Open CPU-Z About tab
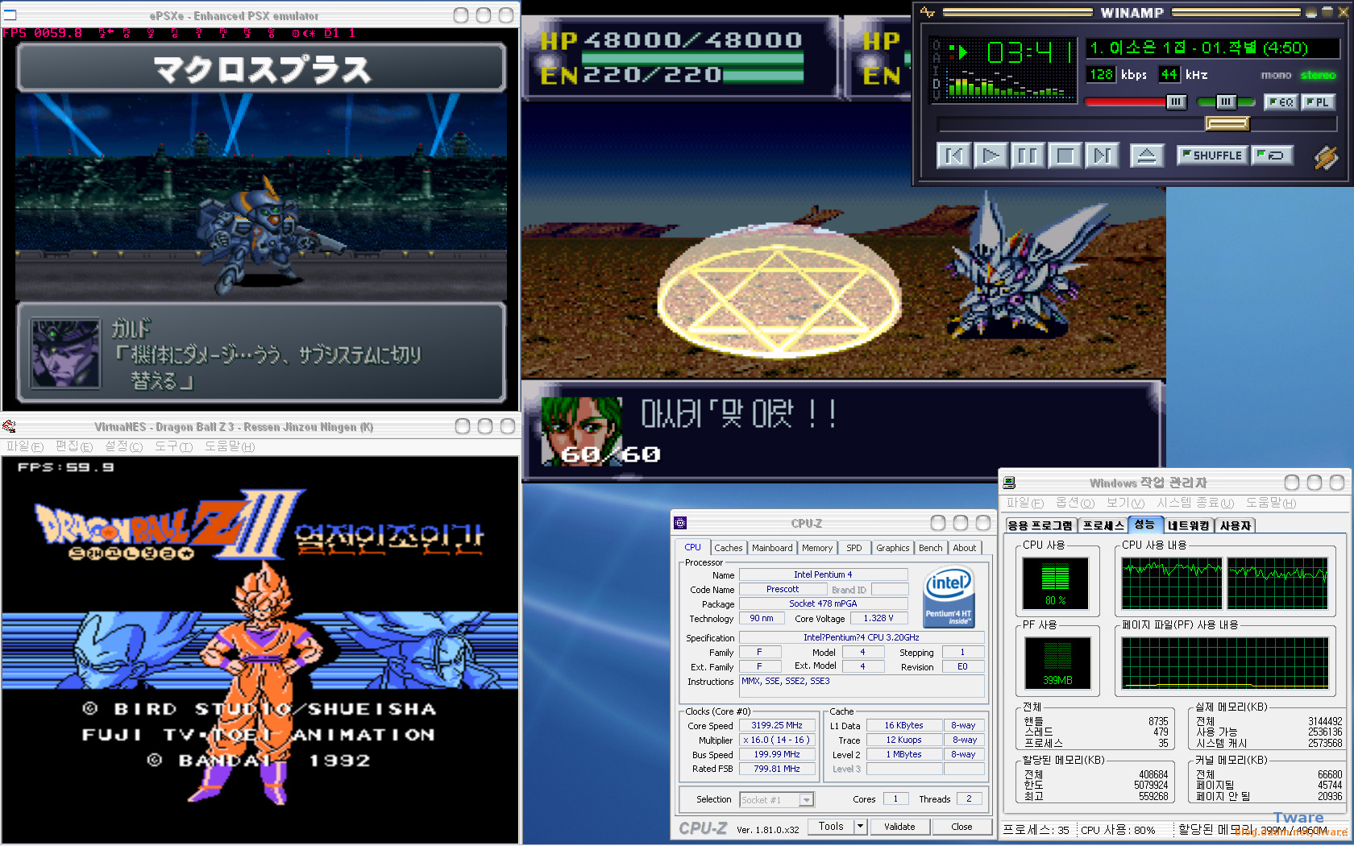The width and height of the screenshot is (1354, 846). click(965, 548)
